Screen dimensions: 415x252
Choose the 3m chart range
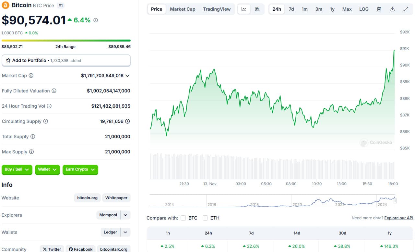click(319, 9)
